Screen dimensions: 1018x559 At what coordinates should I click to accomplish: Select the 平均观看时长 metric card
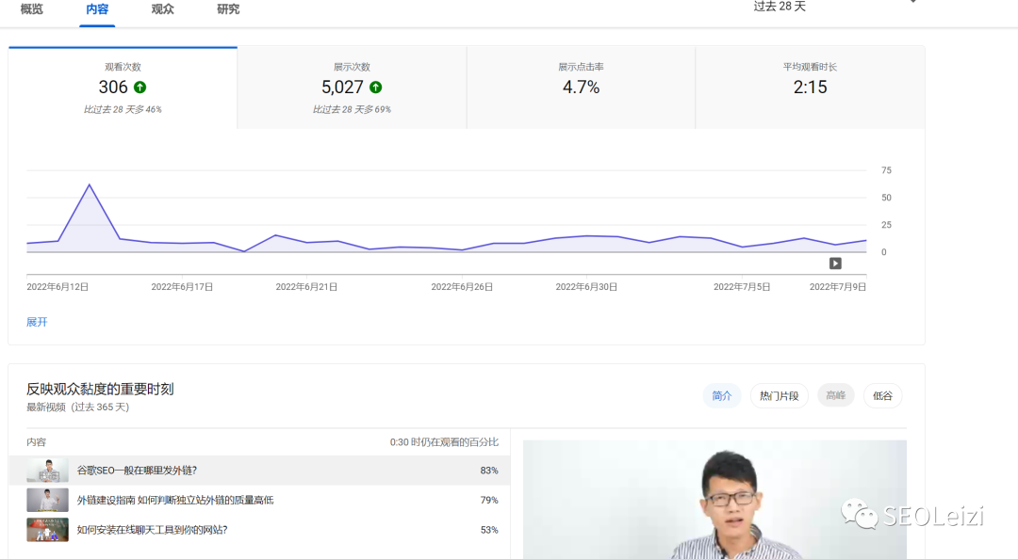(811, 88)
